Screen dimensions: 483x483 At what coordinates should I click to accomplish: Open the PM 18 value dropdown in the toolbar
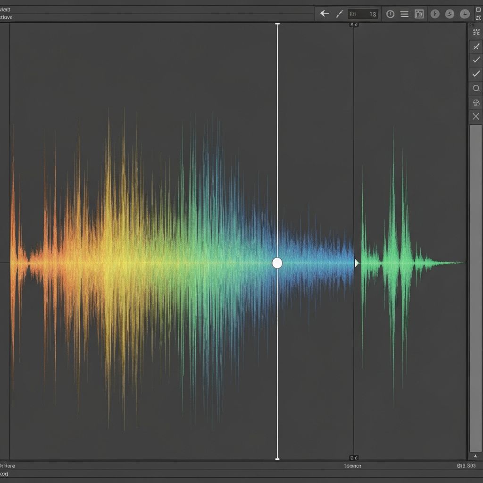click(x=363, y=14)
